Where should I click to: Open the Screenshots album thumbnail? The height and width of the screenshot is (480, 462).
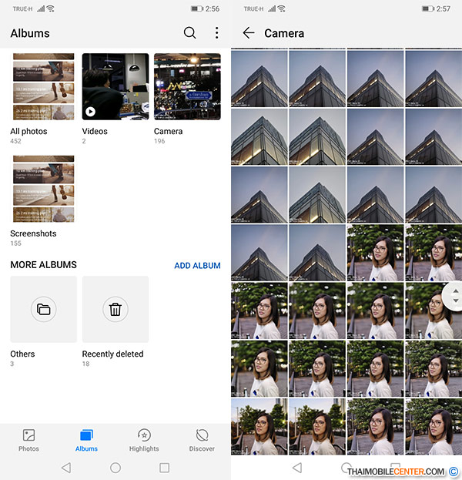click(43, 189)
